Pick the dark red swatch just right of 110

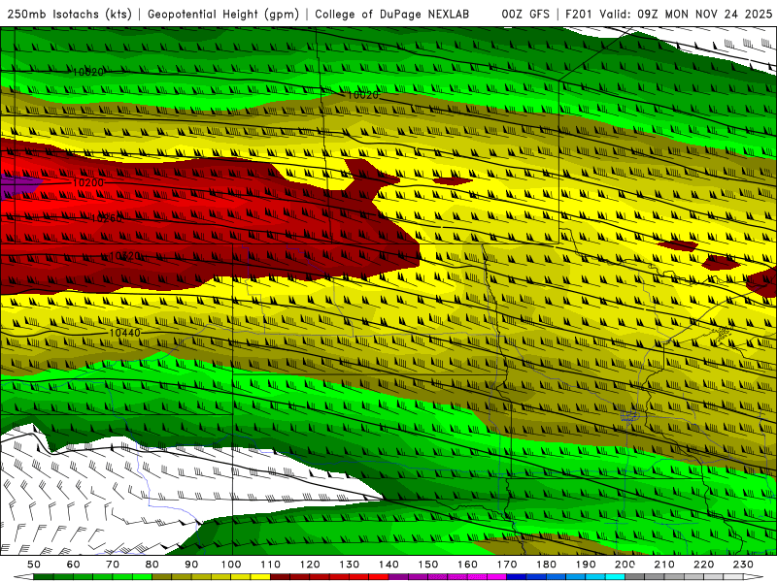coord(280,577)
